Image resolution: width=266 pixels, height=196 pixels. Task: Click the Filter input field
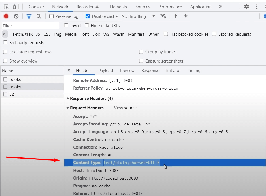31,26
